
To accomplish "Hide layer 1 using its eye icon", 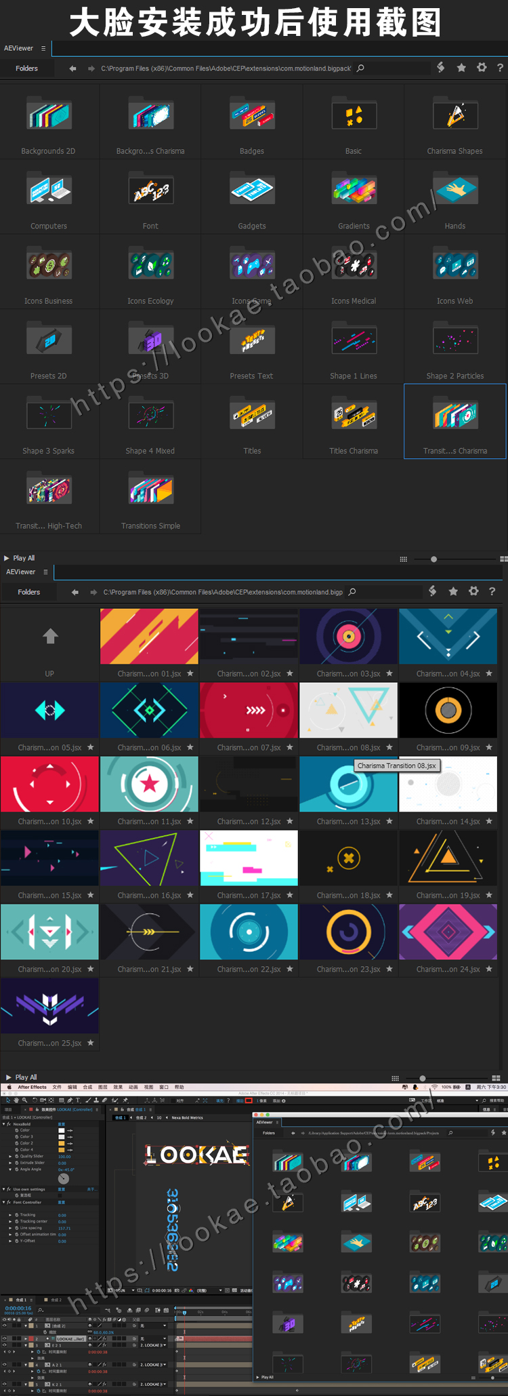I will coord(5,1325).
